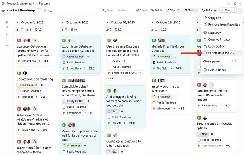Screen dimensions: 244x155
Task: Check Public Roadmap on Add a toggle card
Action: point(109,117)
